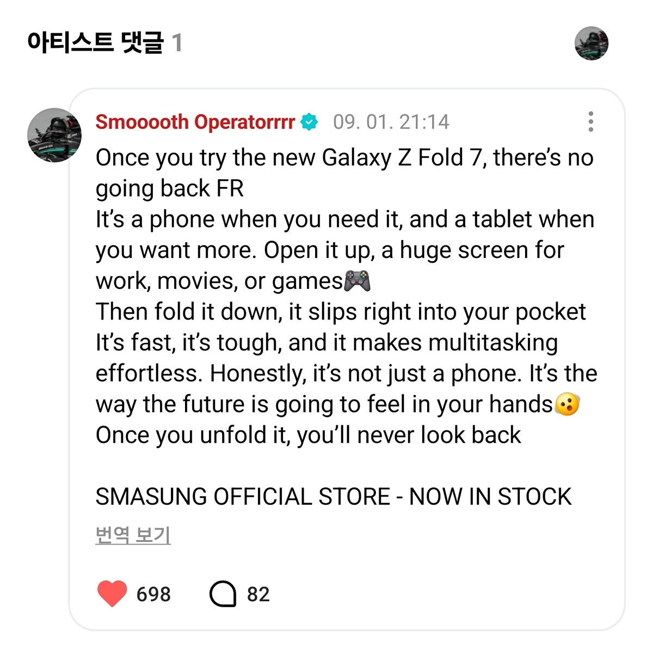Image resolution: width=653 pixels, height=648 pixels.
Task: Like the comment with the heart icon
Action: click(x=112, y=594)
